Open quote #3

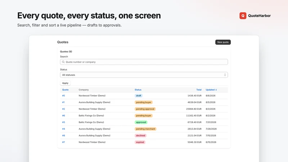pos(64,122)
